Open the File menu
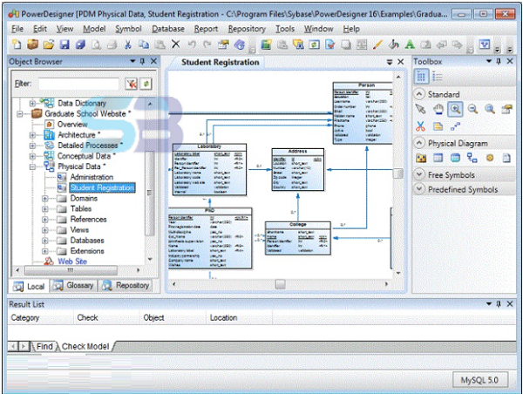 tap(17, 29)
